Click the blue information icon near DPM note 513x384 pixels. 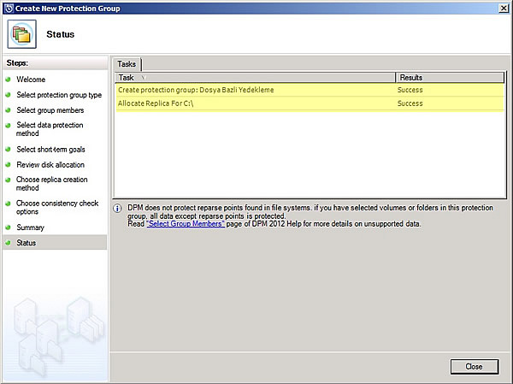pyautogui.click(x=118, y=209)
